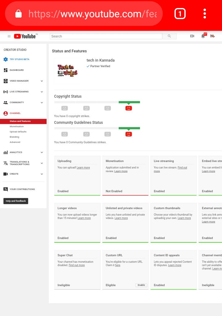Open the notifications bell
The width and height of the screenshot is (222, 316).
(x=203, y=36)
